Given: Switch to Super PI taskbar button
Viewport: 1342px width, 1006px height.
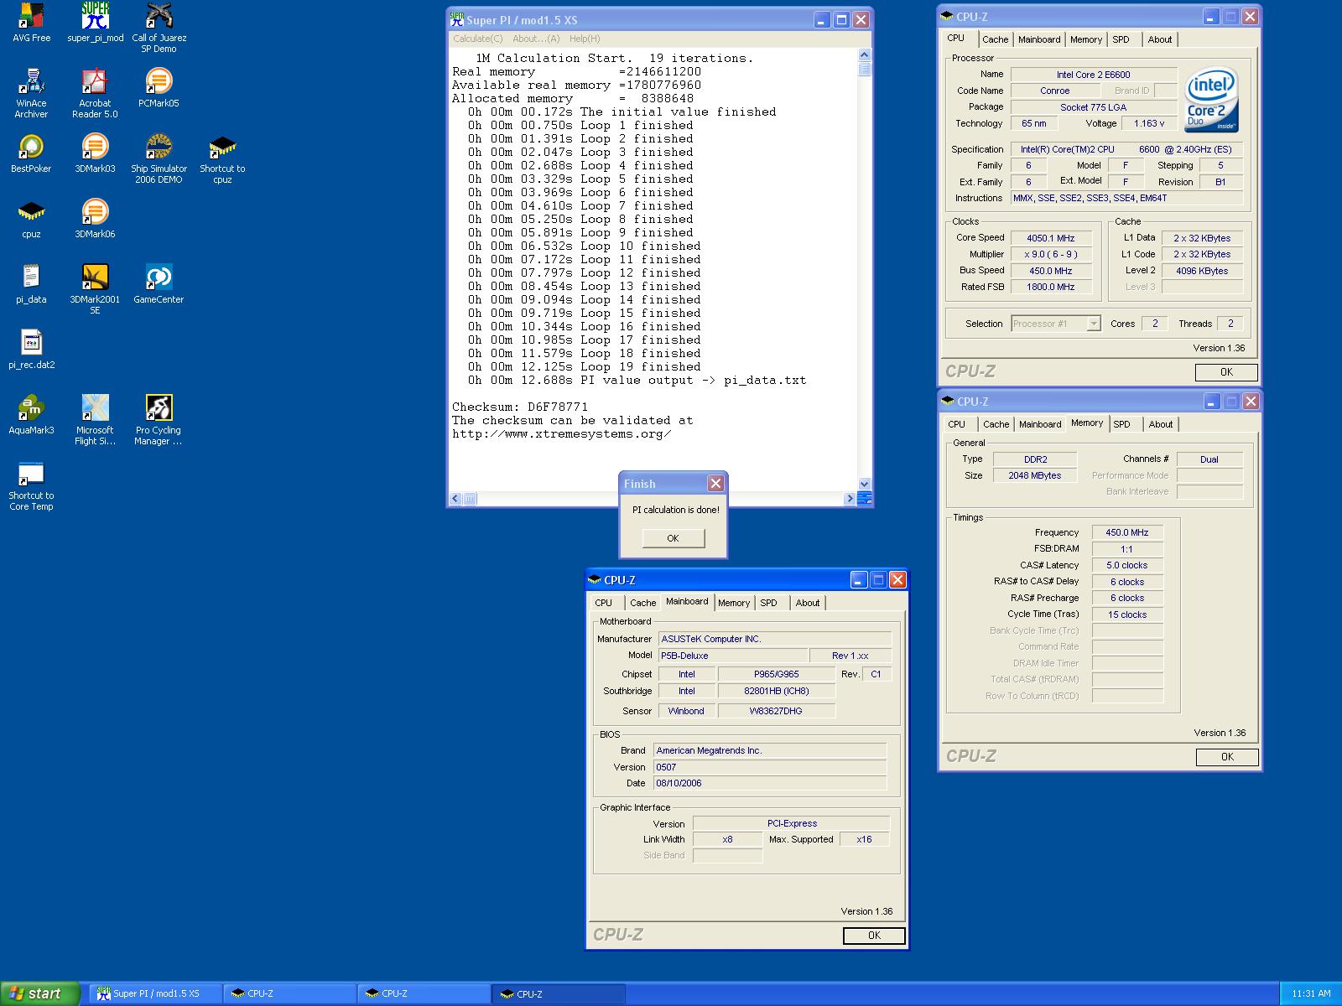Looking at the screenshot, I should pyautogui.click(x=156, y=994).
